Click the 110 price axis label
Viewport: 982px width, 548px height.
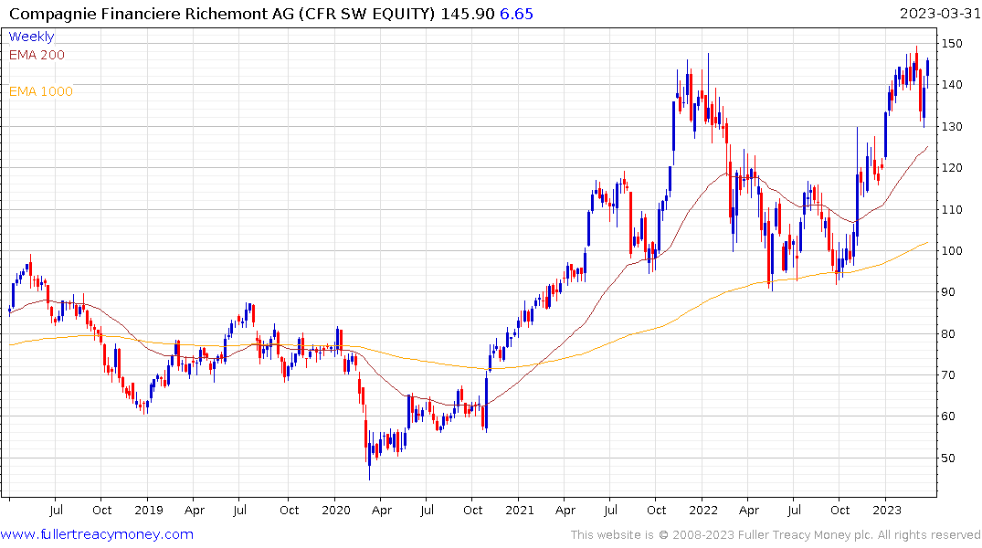pyautogui.click(x=952, y=209)
